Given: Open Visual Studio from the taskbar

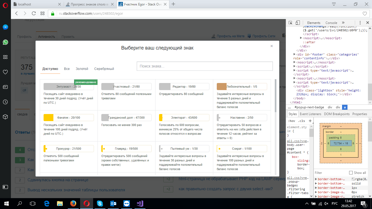Looking at the screenshot, I should click(140, 203).
